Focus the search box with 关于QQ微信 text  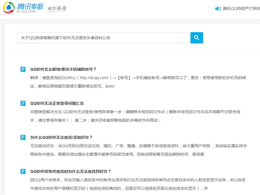[104, 38]
